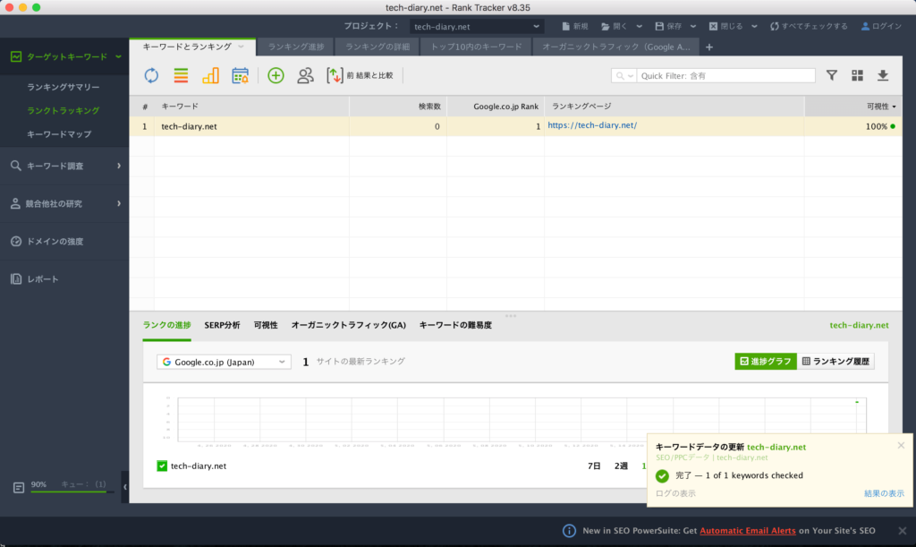Screen dimensions: 916x547
Task: Click the competitors people icon
Action: click(x=305, y=75)
